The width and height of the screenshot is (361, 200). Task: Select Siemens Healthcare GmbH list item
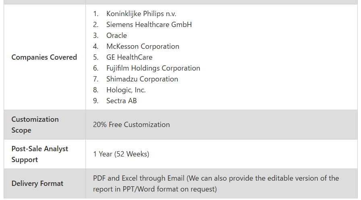point(149,25)
